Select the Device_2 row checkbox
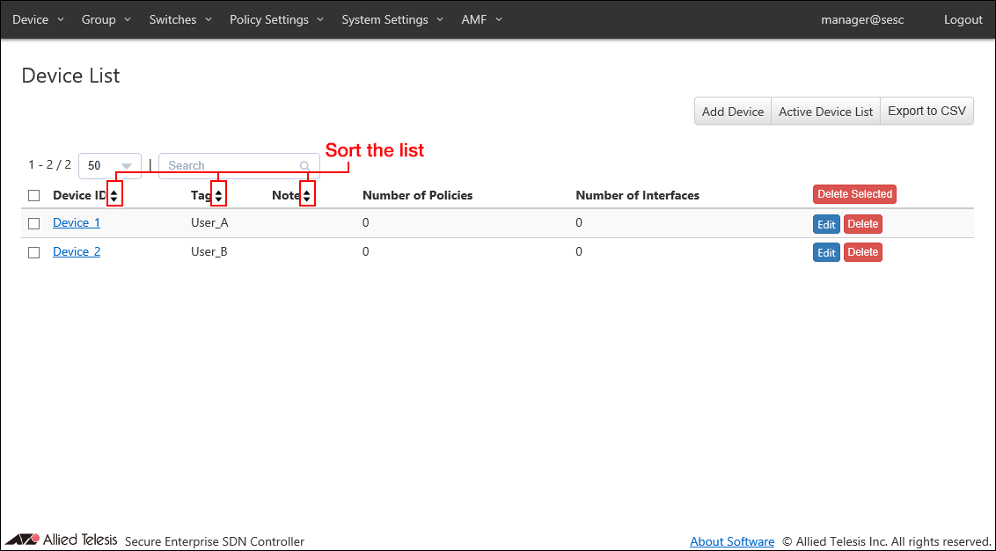The width and height of the screenshot is (996, 551). (x=34, y=252)
